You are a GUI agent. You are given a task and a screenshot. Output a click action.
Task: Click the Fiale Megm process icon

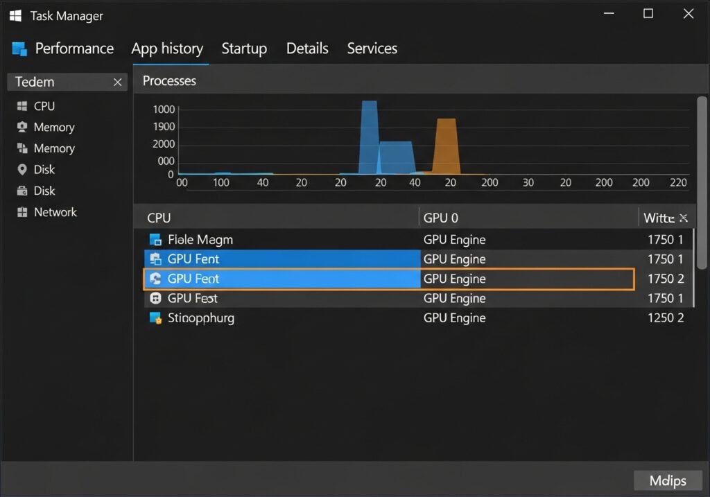pos(155,239)
